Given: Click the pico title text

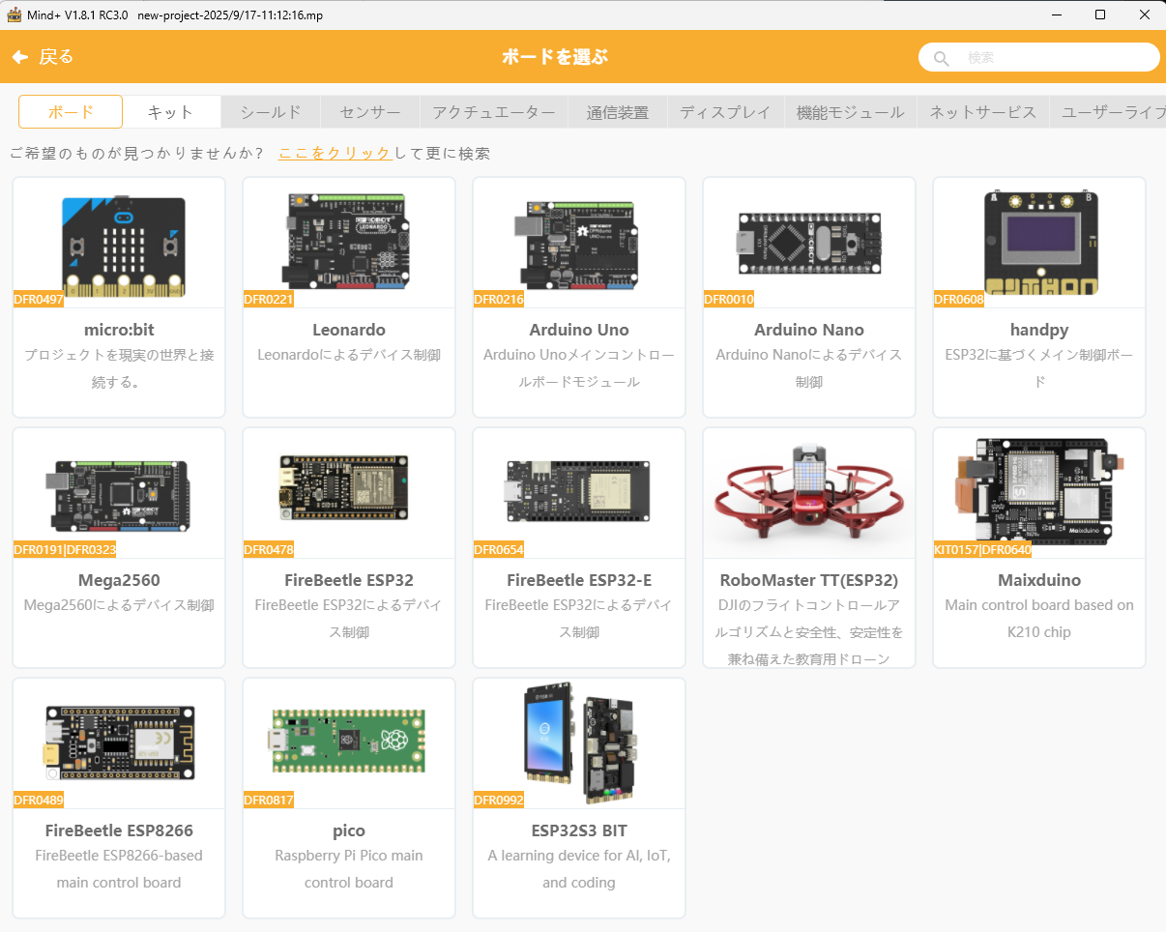Looking at the screenshot, I should (x=349, y=830).
